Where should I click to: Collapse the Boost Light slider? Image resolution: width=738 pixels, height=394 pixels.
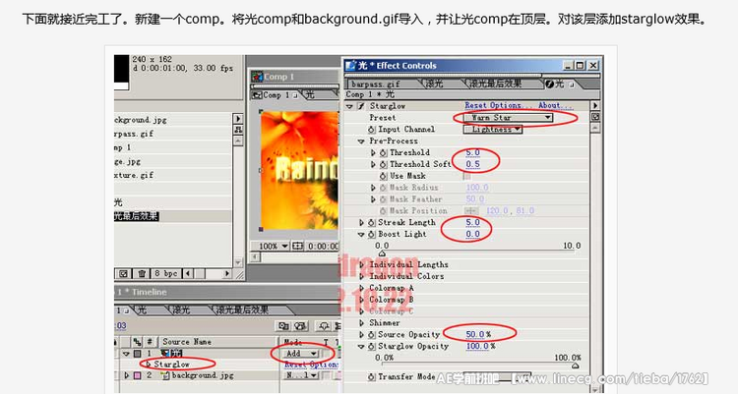[x=361, y=234]
